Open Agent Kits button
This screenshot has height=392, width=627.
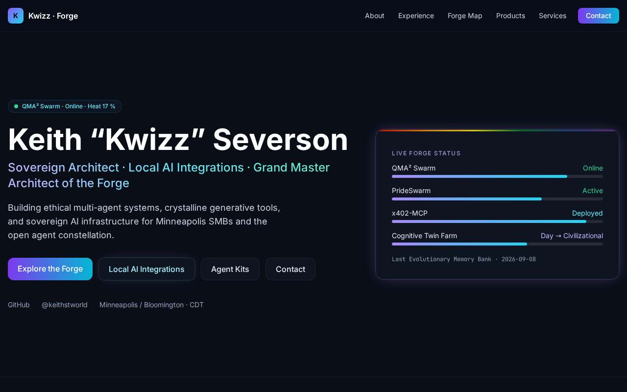pos(230,269)
